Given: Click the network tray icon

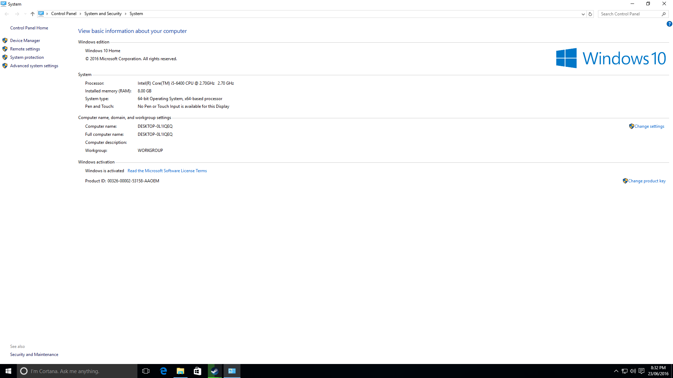Looking at the screenshot, I should pos(625,371).
